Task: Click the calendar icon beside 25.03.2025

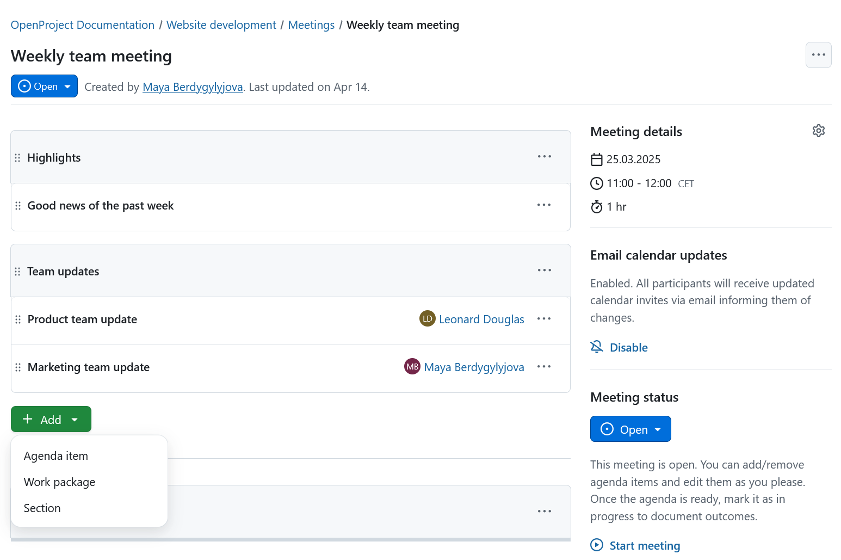Action: pos(597,159)
